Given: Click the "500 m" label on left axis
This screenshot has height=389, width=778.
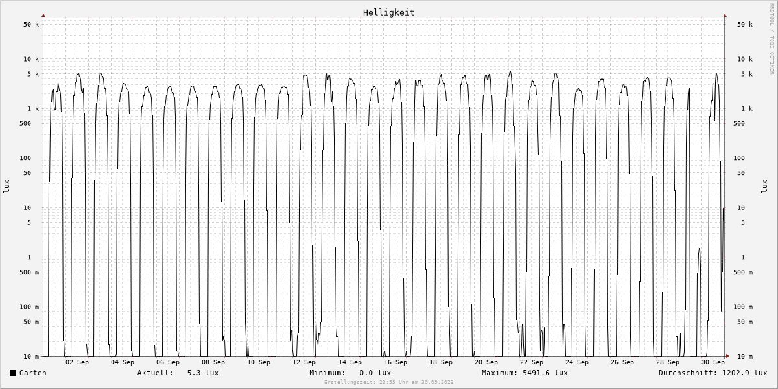Looking at the screenshot, I should point(29,272).
